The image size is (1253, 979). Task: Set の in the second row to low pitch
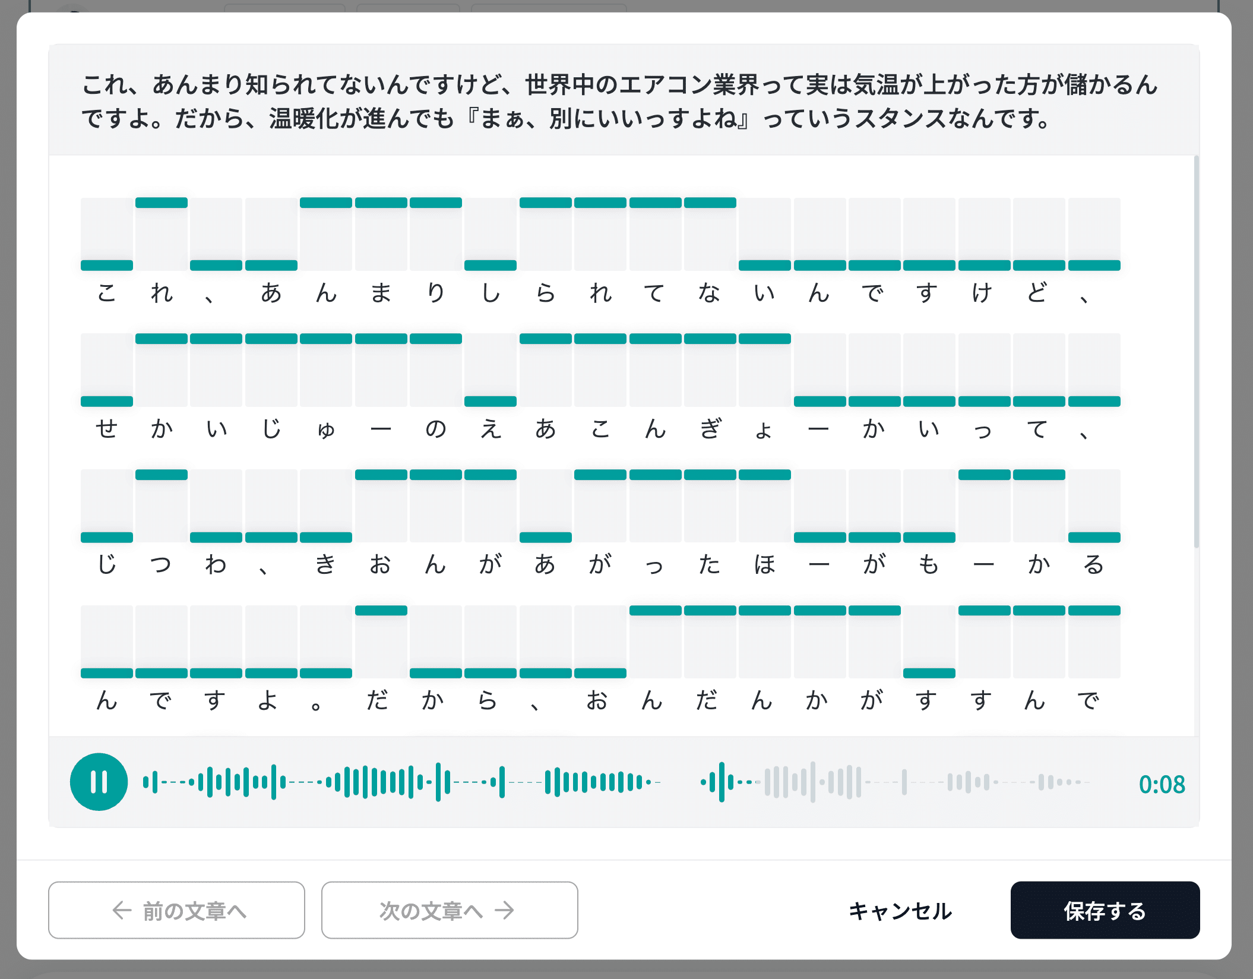(x=436, y=401)
